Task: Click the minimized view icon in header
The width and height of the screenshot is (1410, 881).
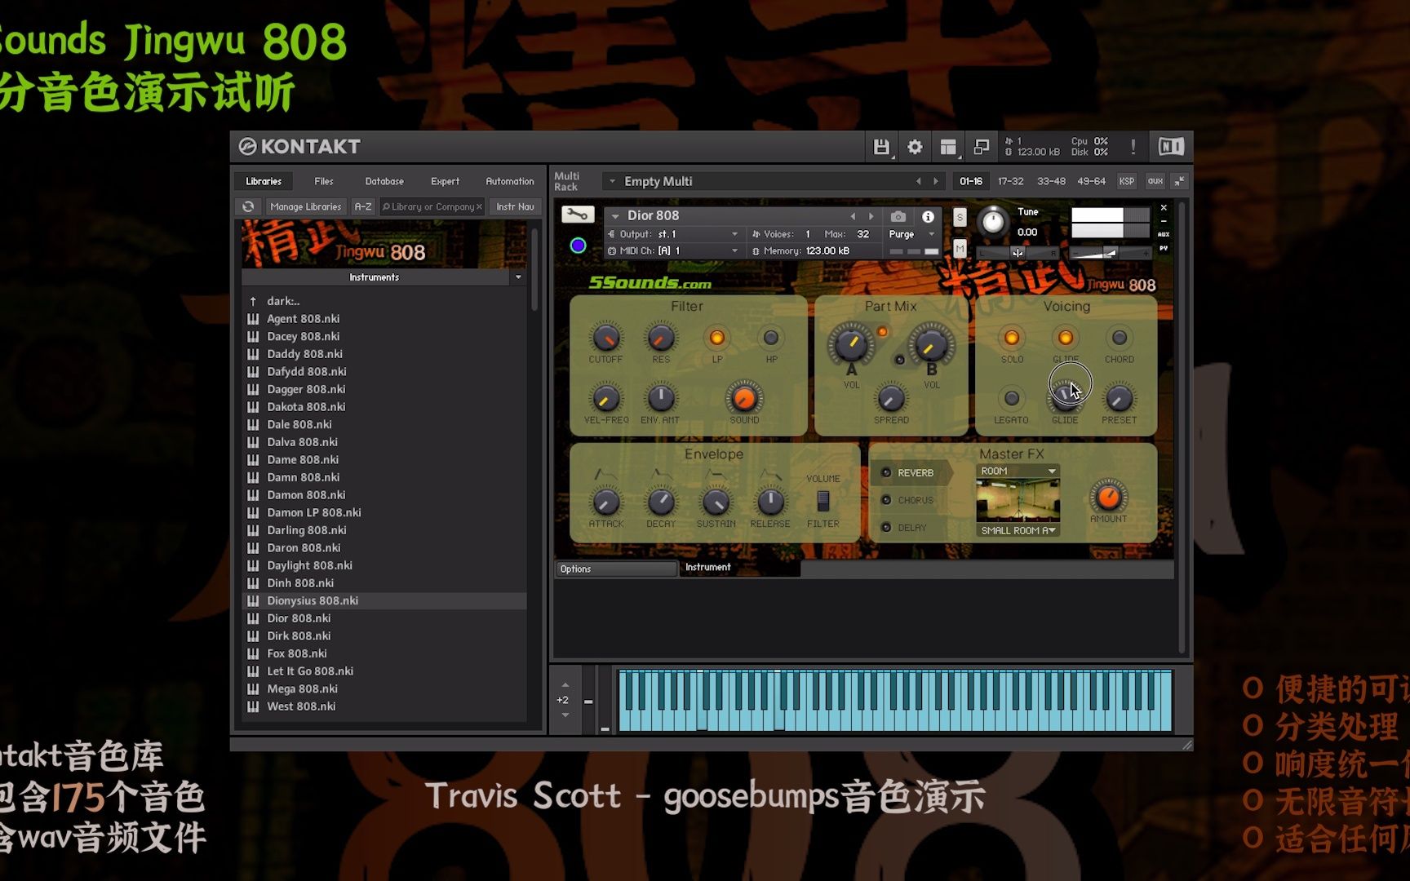Action: pos(982,147)
